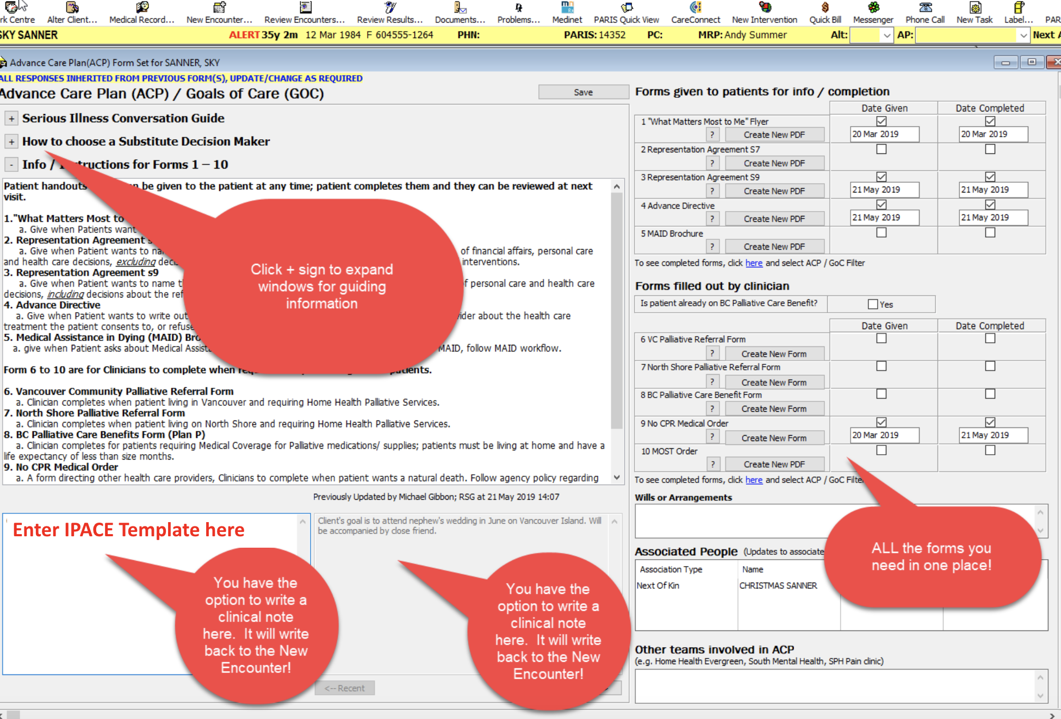
Task: Check Date Completed for Representation Agreement S7
Action: point(990,148)
